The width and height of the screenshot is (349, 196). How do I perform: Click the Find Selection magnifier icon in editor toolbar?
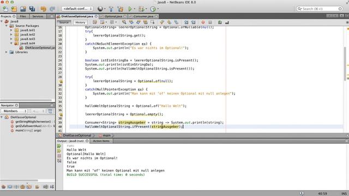click(124, 22)
